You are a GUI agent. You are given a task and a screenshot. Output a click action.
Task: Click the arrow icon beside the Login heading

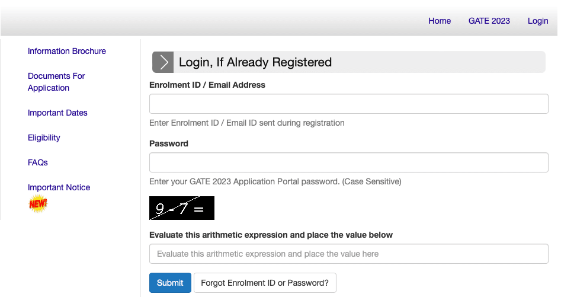(163, 62)
